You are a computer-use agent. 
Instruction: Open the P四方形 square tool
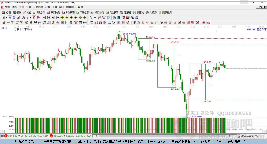(39, 12)
